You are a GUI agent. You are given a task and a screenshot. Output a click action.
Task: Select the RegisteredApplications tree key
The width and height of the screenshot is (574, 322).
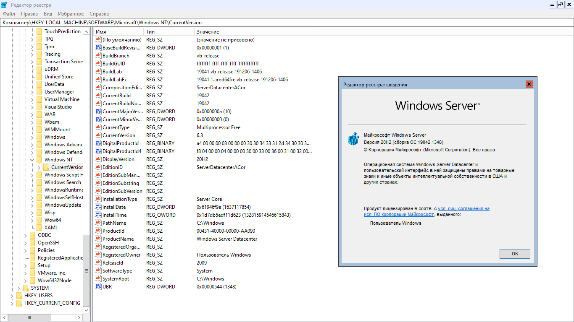coord(60,258)
